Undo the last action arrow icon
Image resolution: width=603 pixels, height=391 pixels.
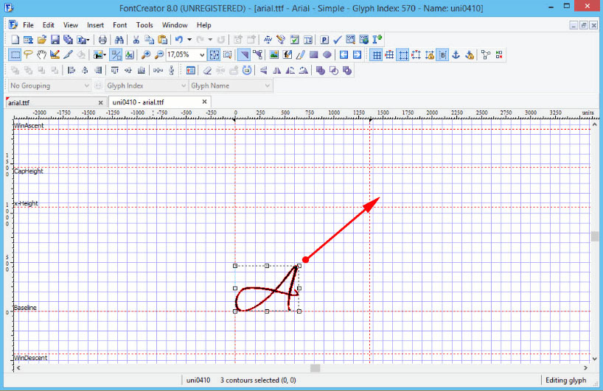(179, 40)
